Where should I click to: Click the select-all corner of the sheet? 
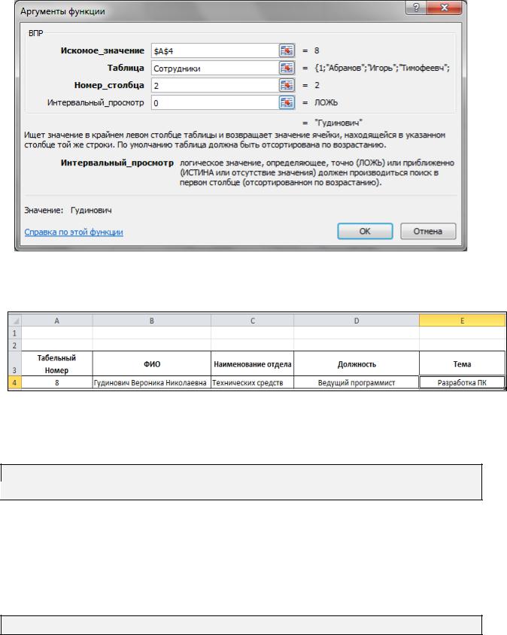pyautogui.click(x=15, y=321)
